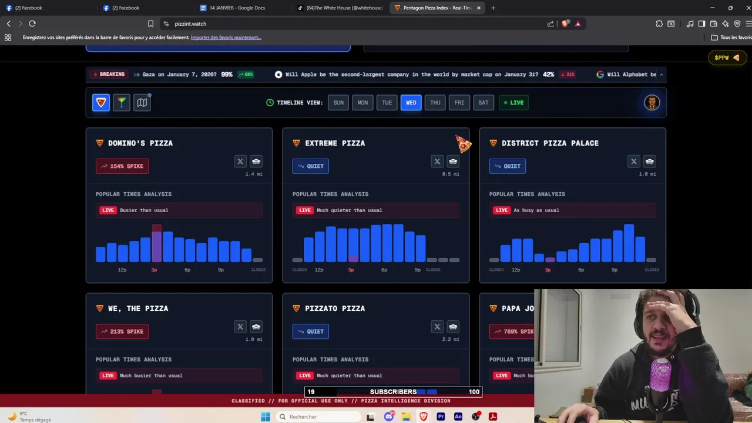Screen dimensions: 752x423
Task: Open Domino's Pizza X search icon
Action: (x=240, y=161)
